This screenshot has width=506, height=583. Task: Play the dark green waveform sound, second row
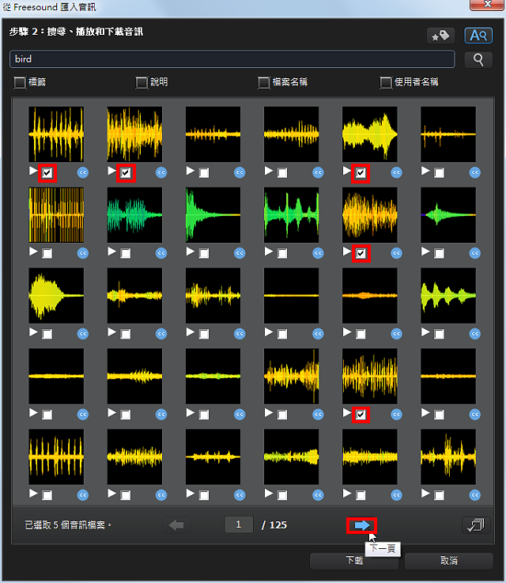point(111,252)
